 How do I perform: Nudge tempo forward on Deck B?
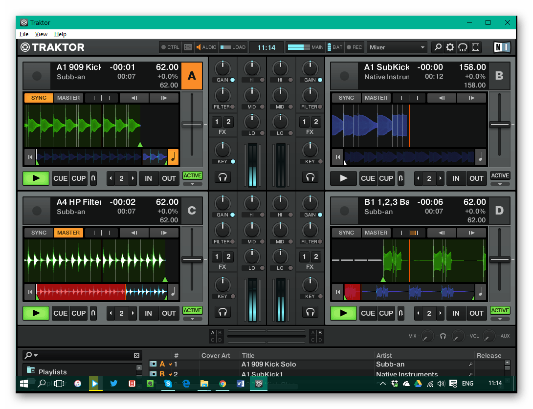tap(471, 98)
